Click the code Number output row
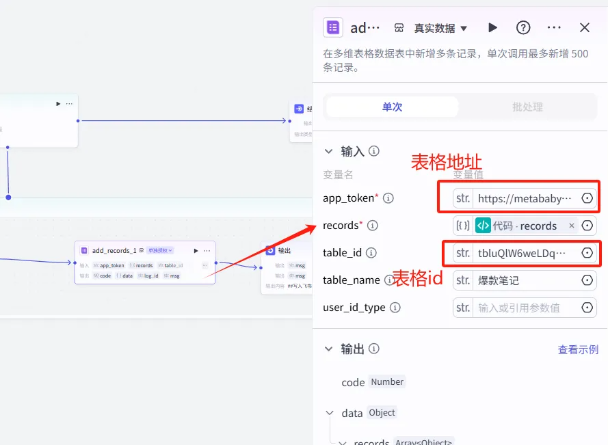608x445 pixels. (373, 382)
